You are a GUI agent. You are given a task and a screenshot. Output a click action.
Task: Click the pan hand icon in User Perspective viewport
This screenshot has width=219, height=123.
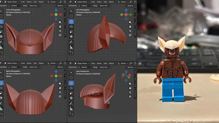[130, 88]
